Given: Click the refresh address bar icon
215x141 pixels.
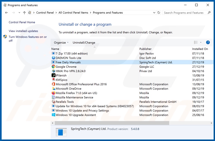Looking at the screenshot, I should 159,12.
